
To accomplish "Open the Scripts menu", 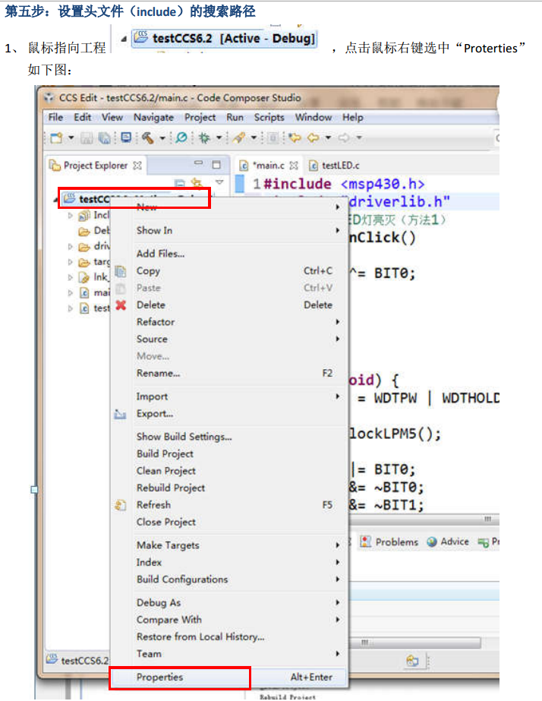I will coord(269,118).
